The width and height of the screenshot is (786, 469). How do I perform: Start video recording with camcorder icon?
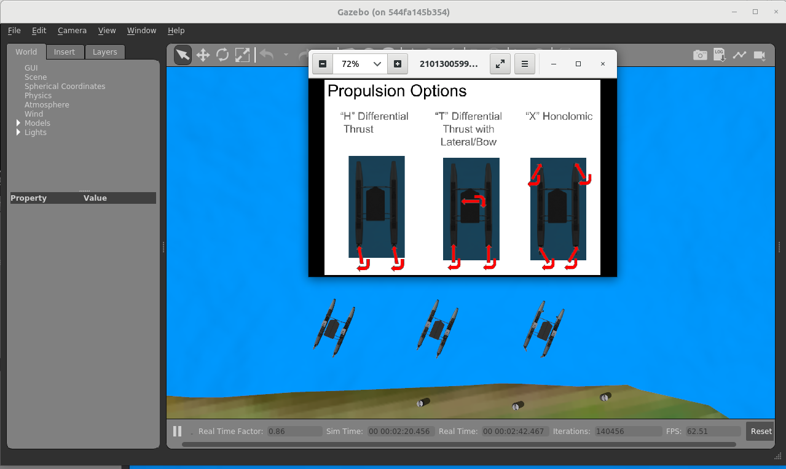[x=760, y=55]
